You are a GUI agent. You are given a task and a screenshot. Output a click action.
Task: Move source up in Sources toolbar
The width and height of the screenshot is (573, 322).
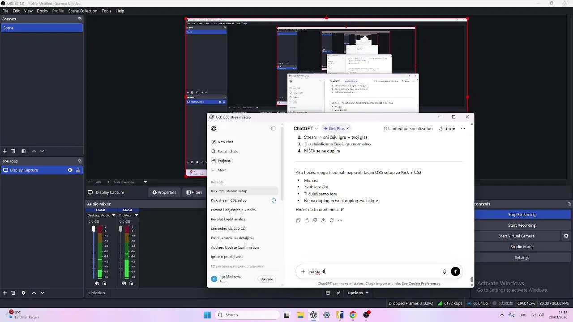(34, 293)
